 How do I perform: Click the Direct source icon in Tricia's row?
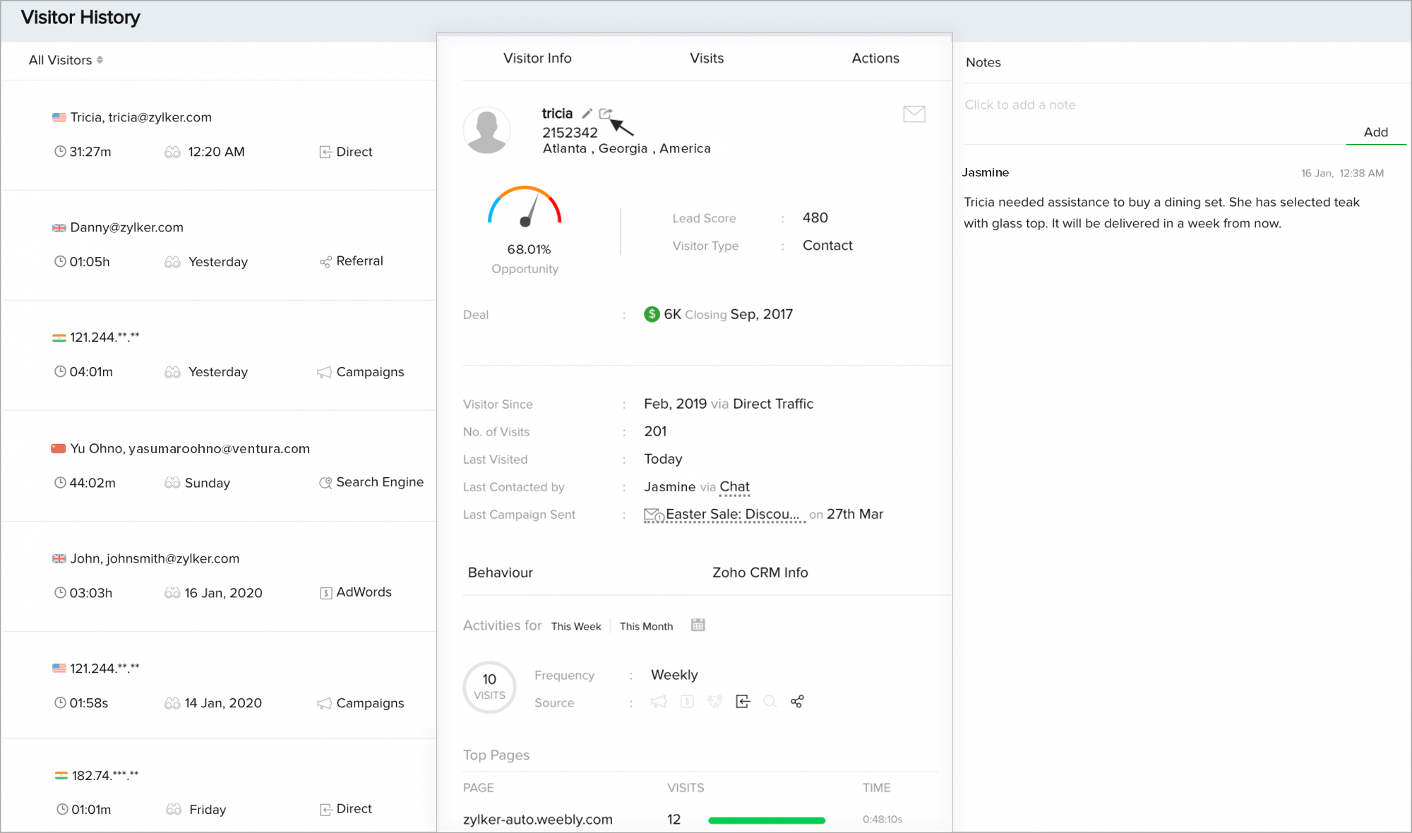point(325,152)
